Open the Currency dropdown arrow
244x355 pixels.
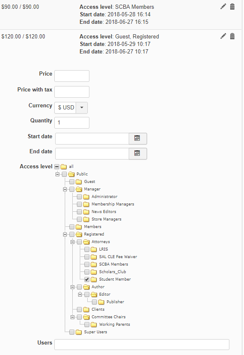(82, 107)
